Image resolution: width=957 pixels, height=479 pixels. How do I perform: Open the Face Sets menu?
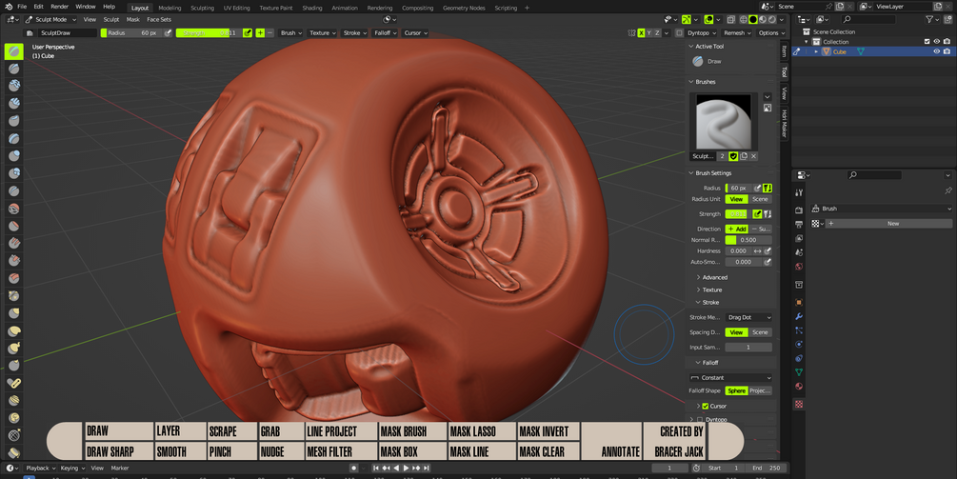[159, 20]
